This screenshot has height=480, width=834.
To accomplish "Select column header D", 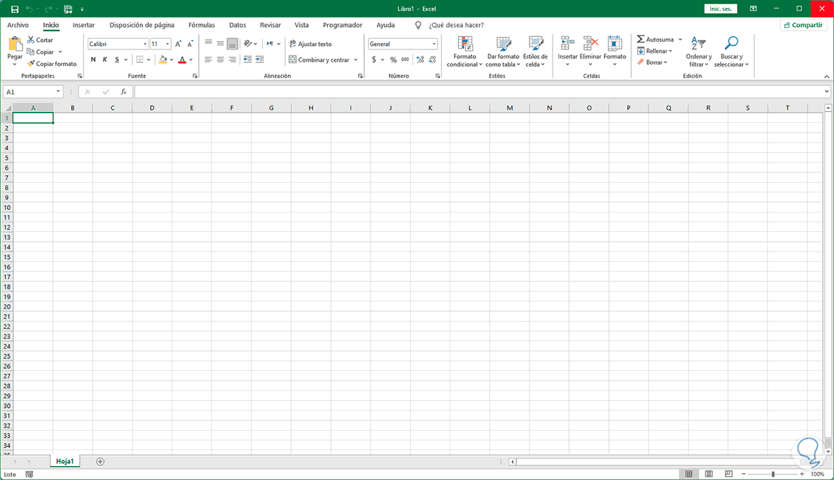I will pyautogui.click(x=152, y=108).
